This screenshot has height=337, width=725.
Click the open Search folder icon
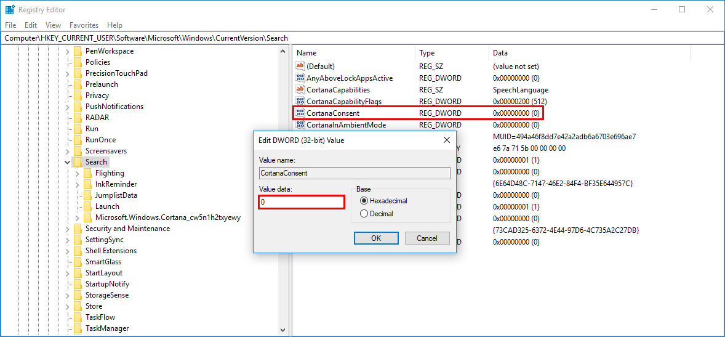78,162
